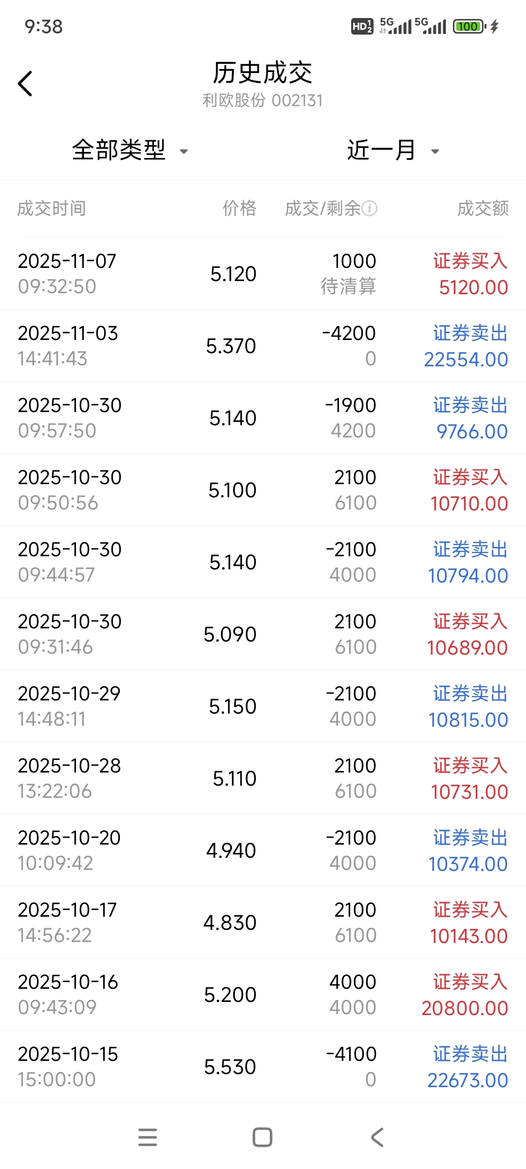
Task: Tap the 10374.00 amount on 2025-10-20
Action: coord(468,864)
